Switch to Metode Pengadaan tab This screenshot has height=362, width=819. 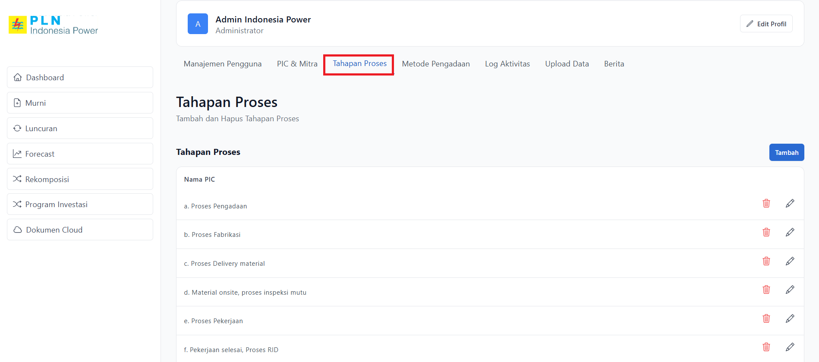tap(435, 64)
